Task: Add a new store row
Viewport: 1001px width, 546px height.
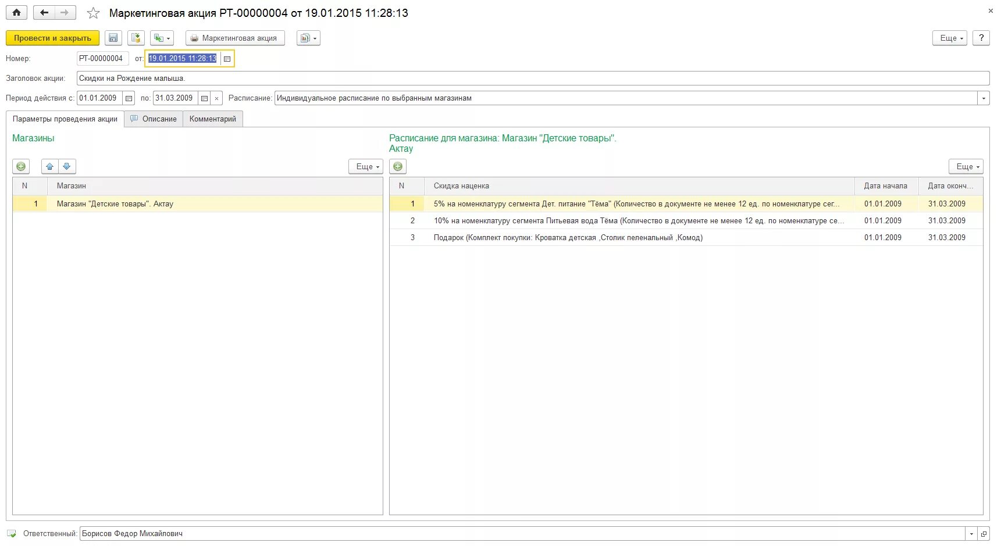Action: tap(21, 166)
